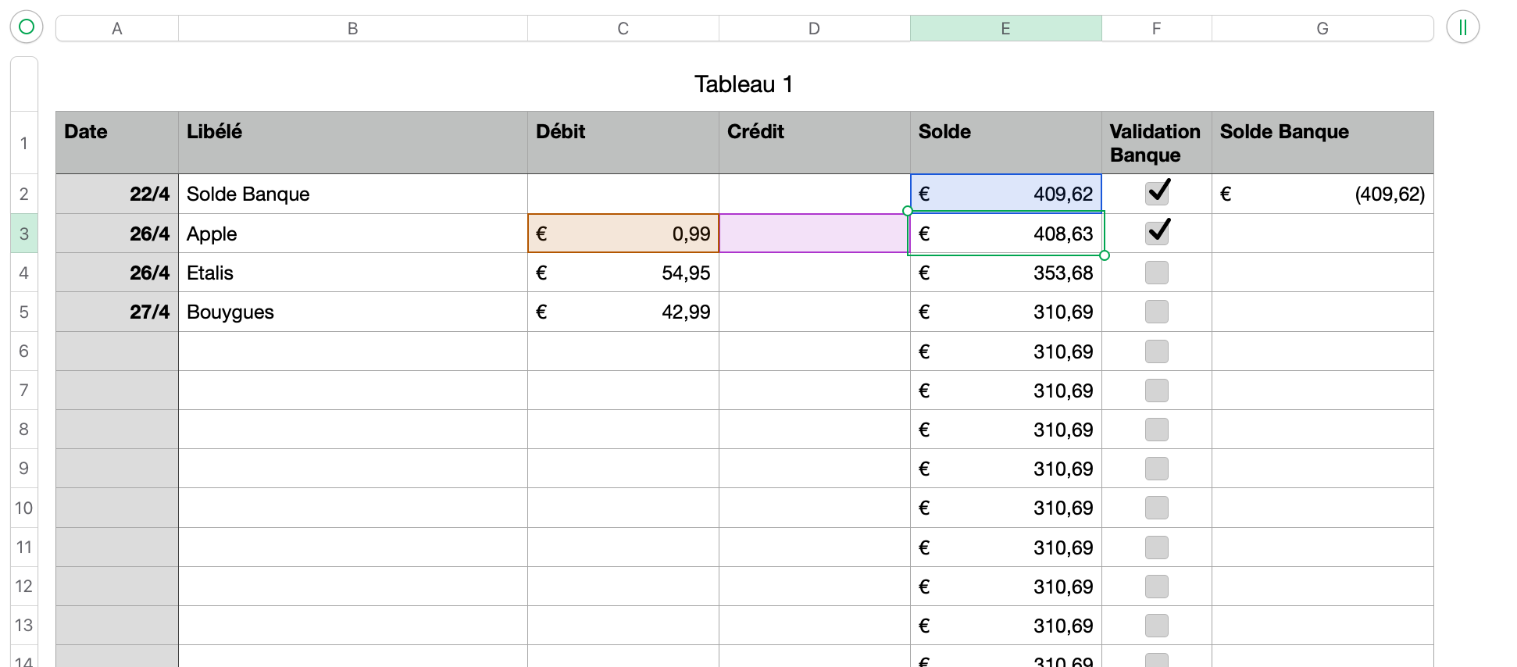
Task: Enable the Bouygues row validation checkbox
Action: (x=1157, y=312)
